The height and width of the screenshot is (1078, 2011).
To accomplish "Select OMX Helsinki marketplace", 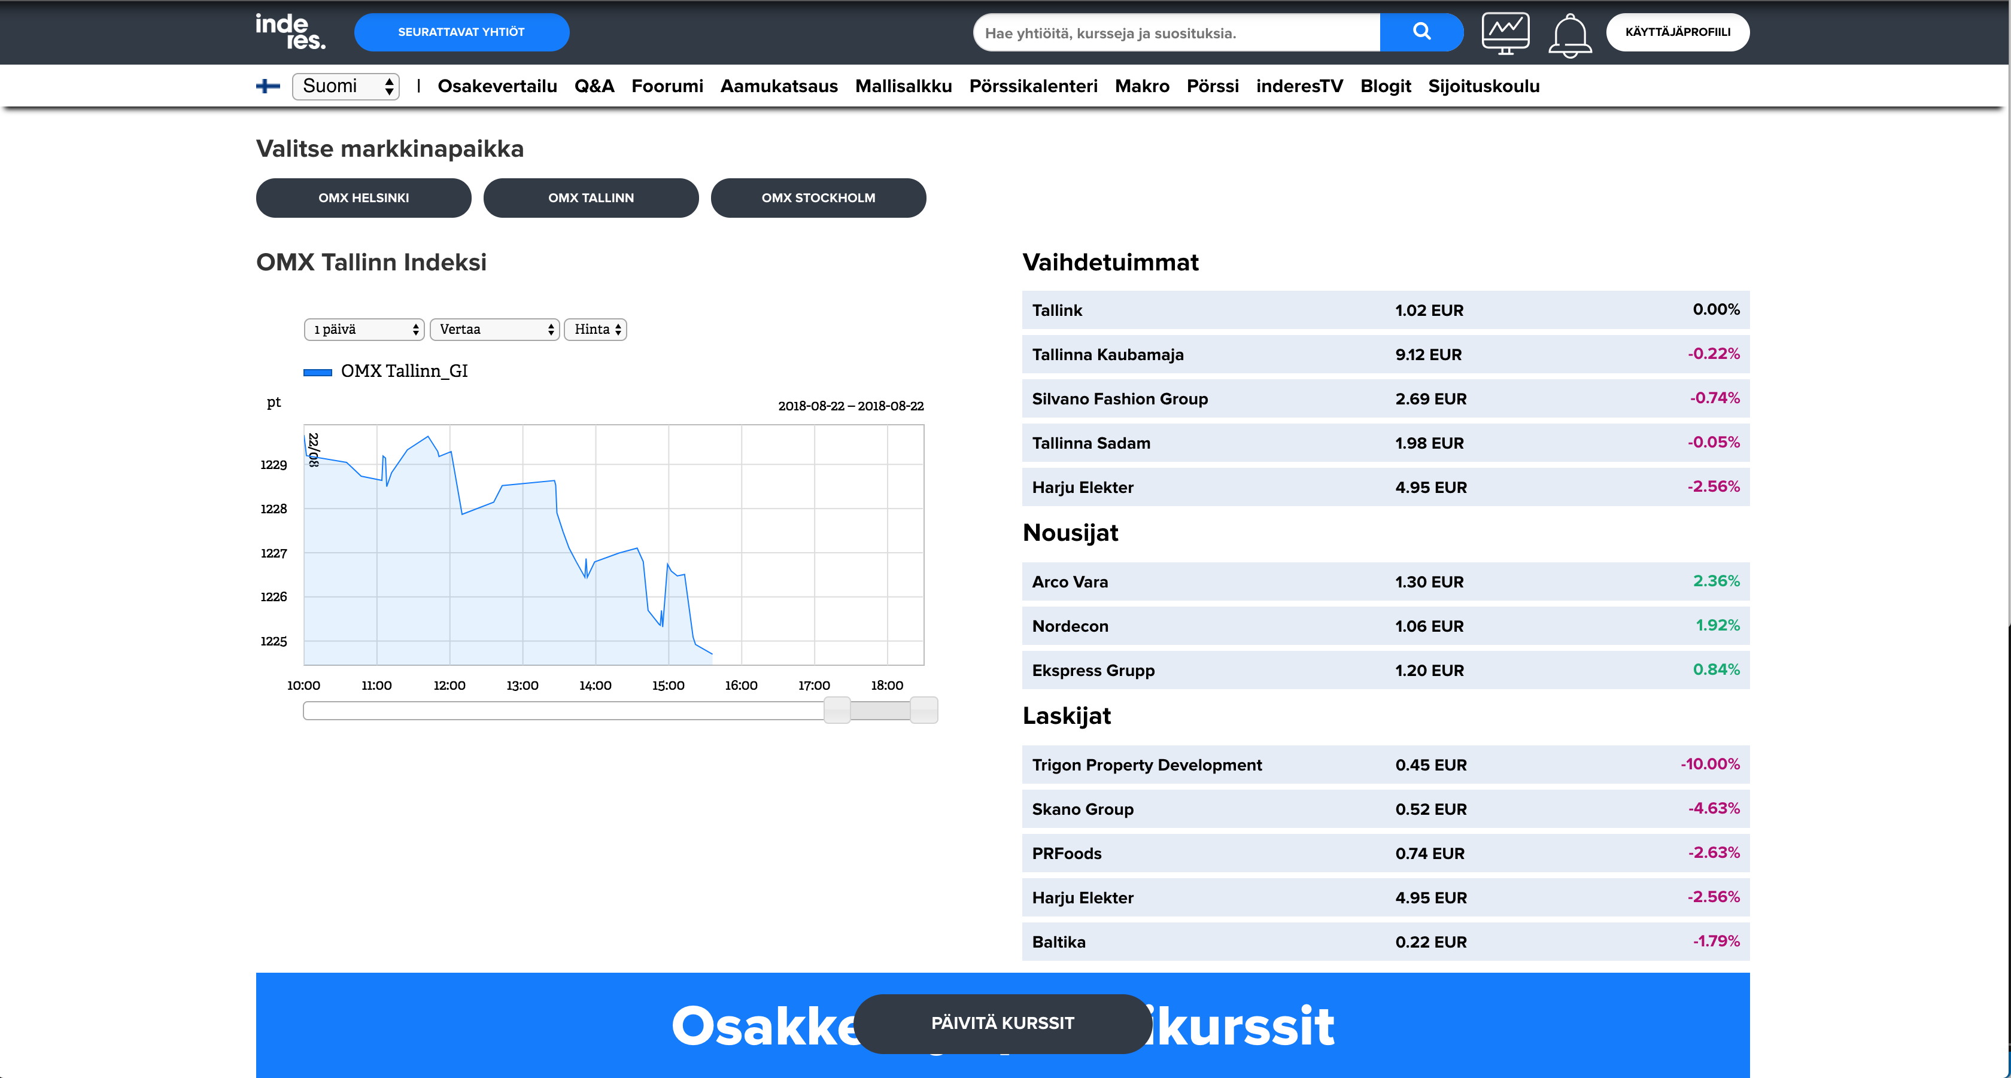I will [x=363, y=198].
